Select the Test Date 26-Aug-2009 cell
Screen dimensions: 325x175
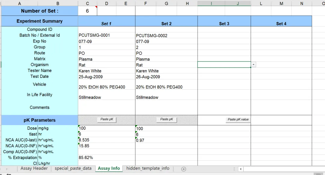166,77
